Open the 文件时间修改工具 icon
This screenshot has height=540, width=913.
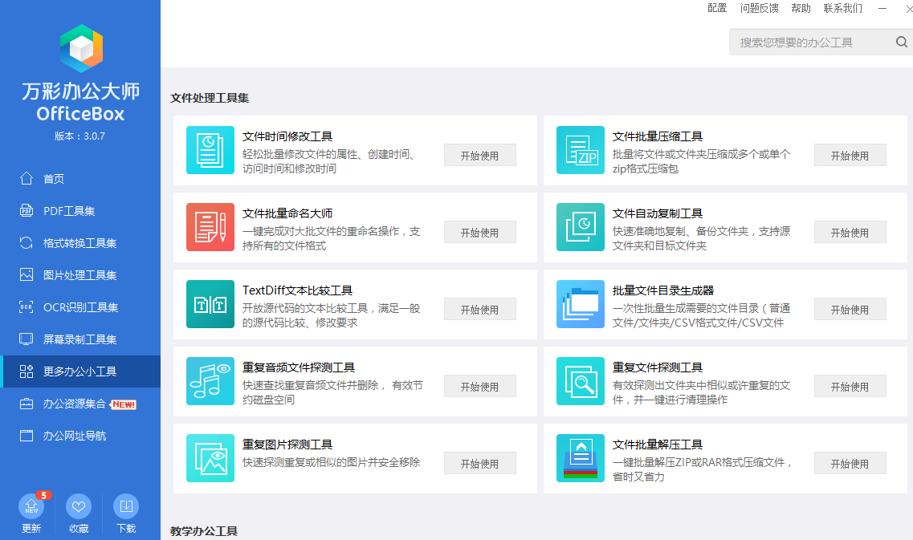(x=210, y=150)
